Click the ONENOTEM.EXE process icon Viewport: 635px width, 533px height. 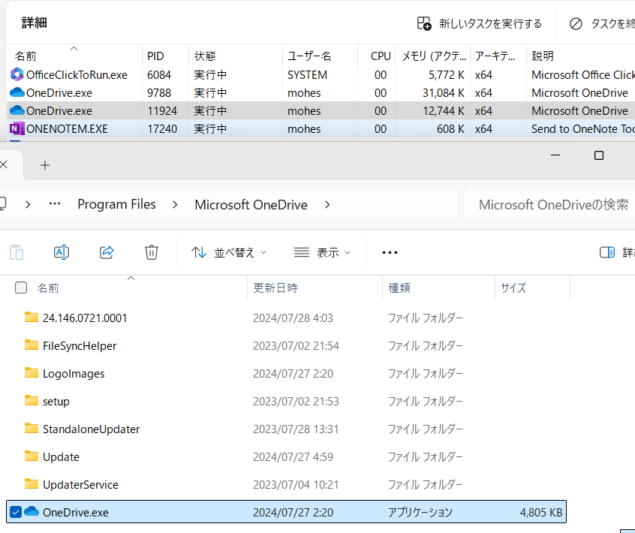coord(17,129)
